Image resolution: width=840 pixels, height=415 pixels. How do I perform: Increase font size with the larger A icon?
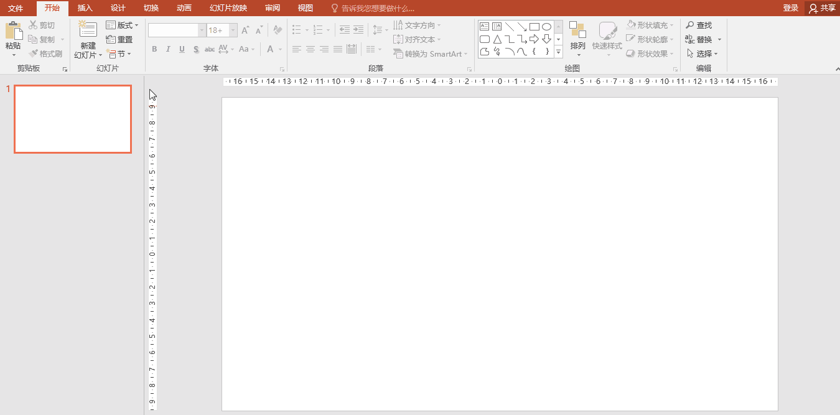[245, 30]
